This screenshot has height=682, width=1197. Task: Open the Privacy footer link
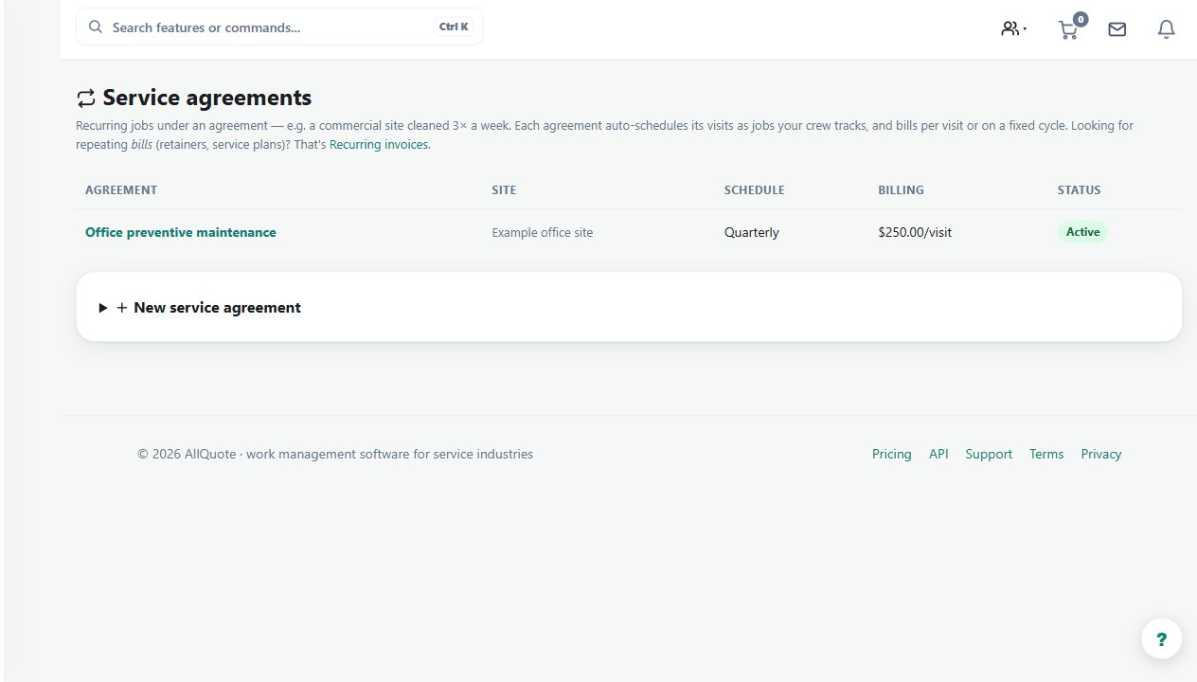click(1101, 454)
